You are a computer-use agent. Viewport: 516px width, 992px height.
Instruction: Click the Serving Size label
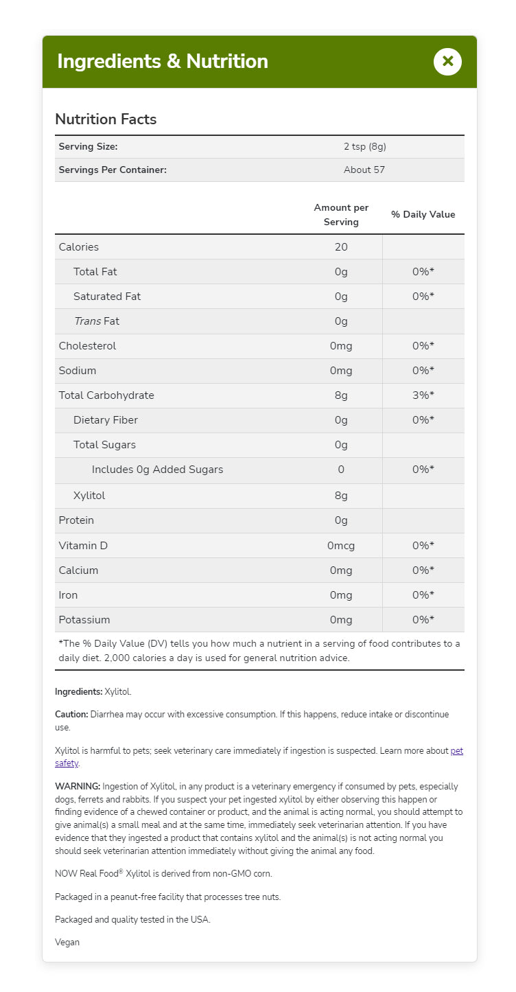pyautogui.click(x=89, y=146)
